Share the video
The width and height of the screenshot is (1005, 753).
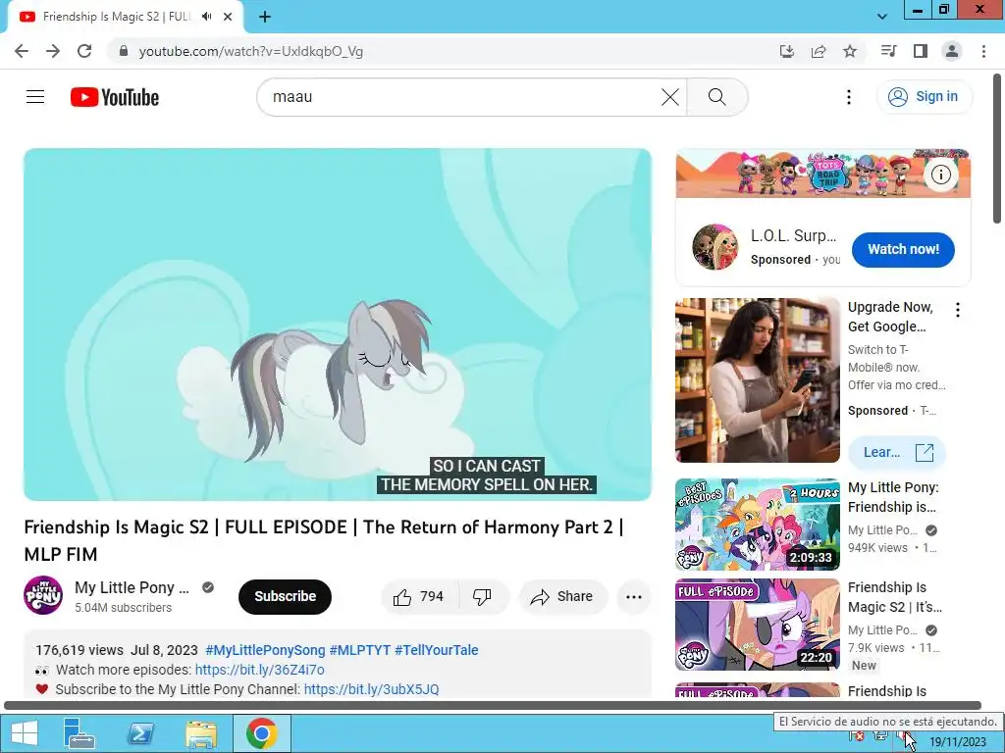(562, 597)
